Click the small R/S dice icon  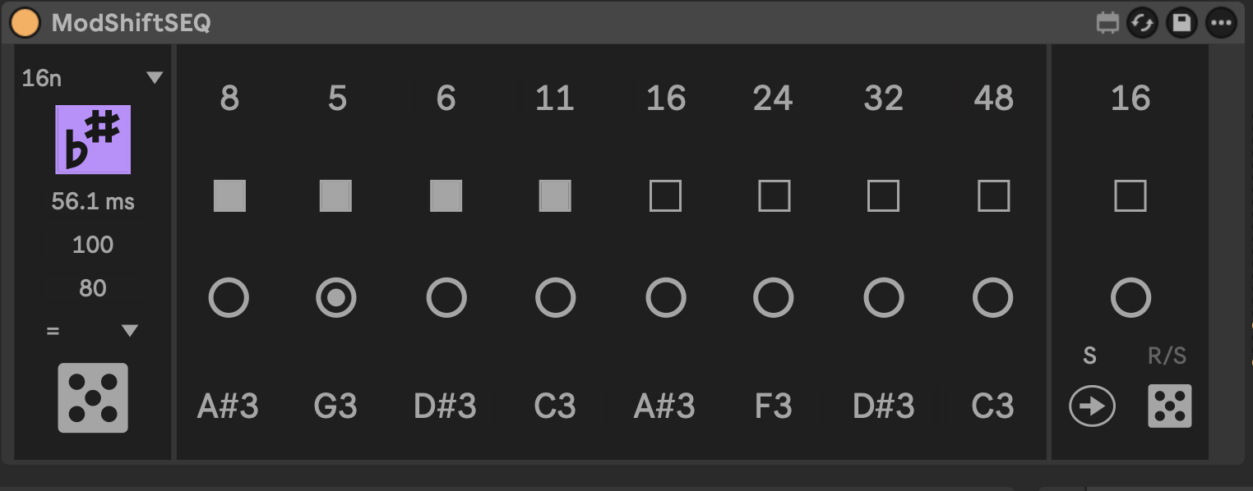(x=1169, y=406)
